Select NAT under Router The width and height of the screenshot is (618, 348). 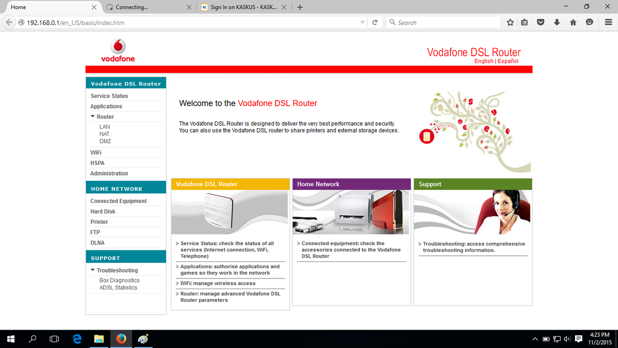[x=104, y=134]
